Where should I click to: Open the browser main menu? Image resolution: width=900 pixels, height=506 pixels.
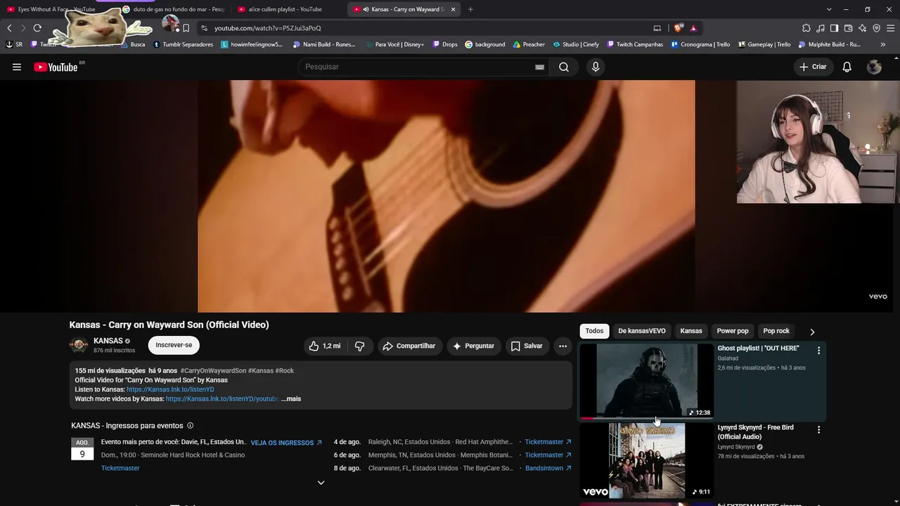tap(890, 28)
